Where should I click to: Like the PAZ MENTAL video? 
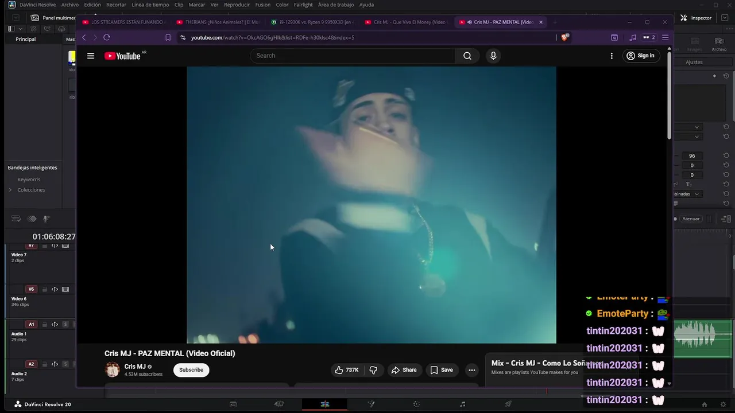coord(347,370)
